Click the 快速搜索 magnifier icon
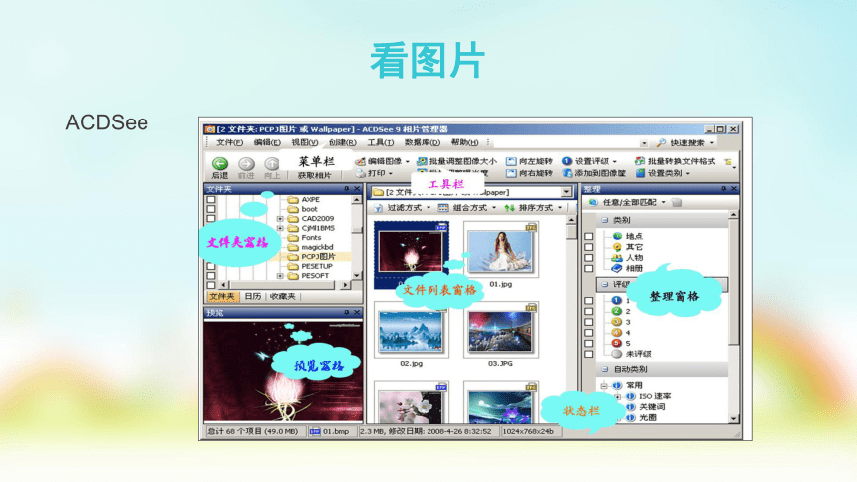The width and height of the screenshot is (857, 482). point(661,142)
